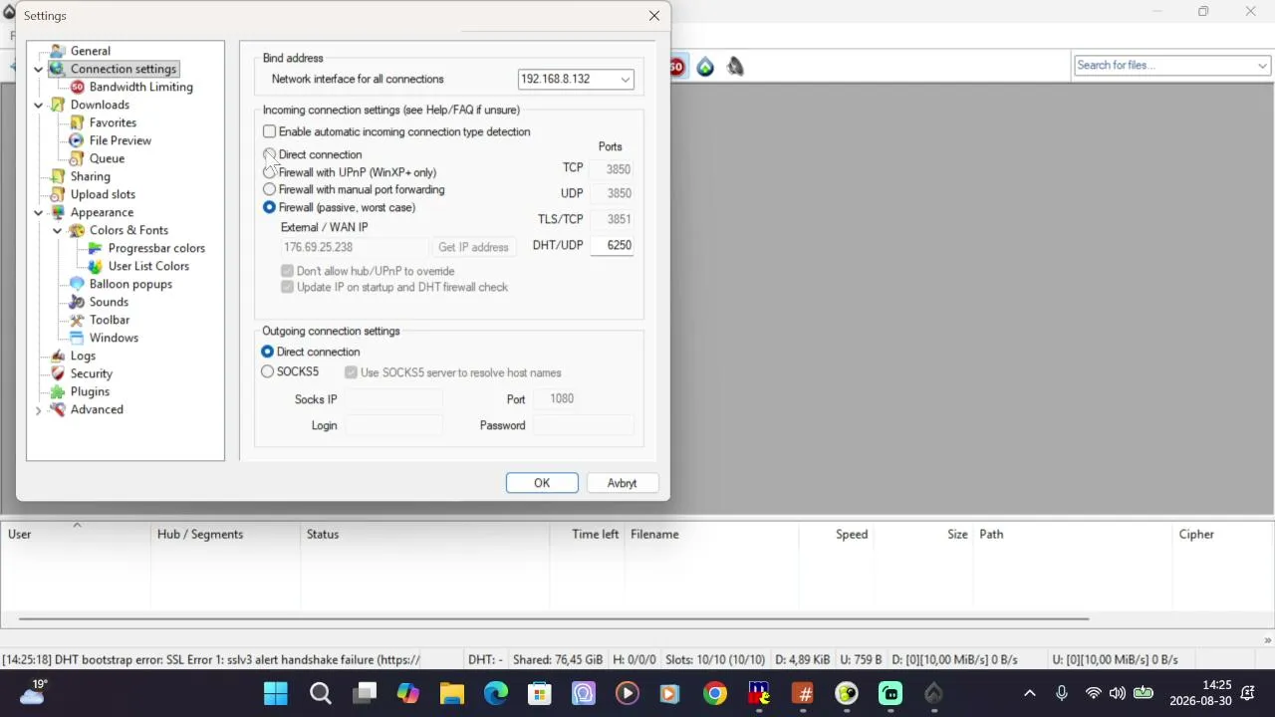Enable automatic incoming connection type detection
The width and height of the screenshot is (1275, 717).
click(269, 131)
